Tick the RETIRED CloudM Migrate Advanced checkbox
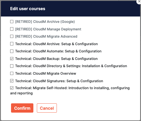 [x=12, y=36]
